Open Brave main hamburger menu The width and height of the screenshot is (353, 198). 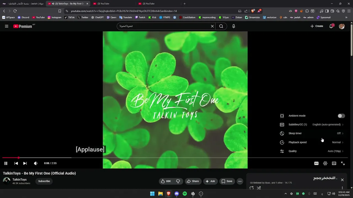pos(349,11)
